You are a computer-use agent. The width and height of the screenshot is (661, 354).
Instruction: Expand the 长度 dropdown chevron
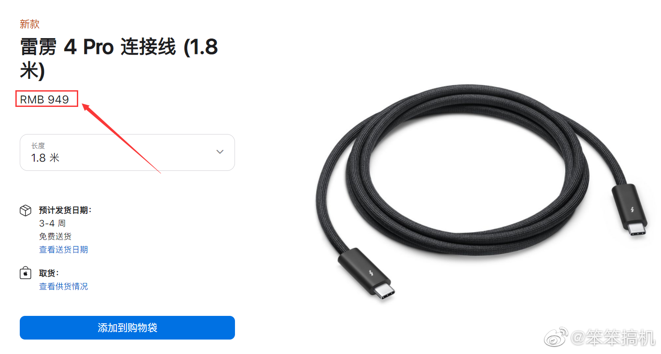click(x=220, y=152)
